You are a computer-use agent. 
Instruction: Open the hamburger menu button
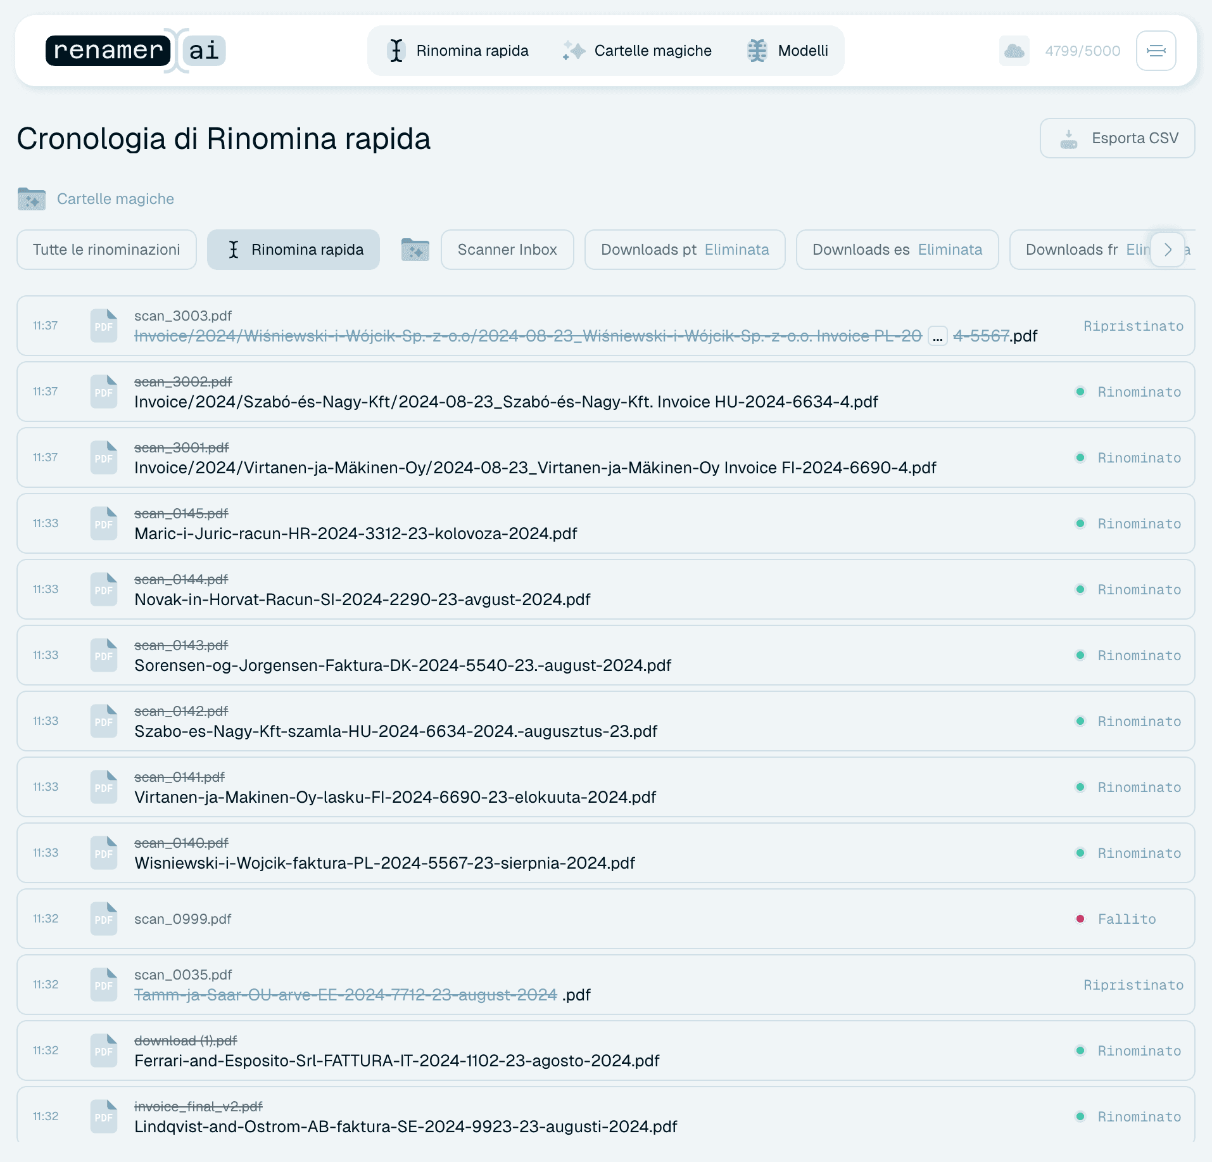coord(1156,51)
